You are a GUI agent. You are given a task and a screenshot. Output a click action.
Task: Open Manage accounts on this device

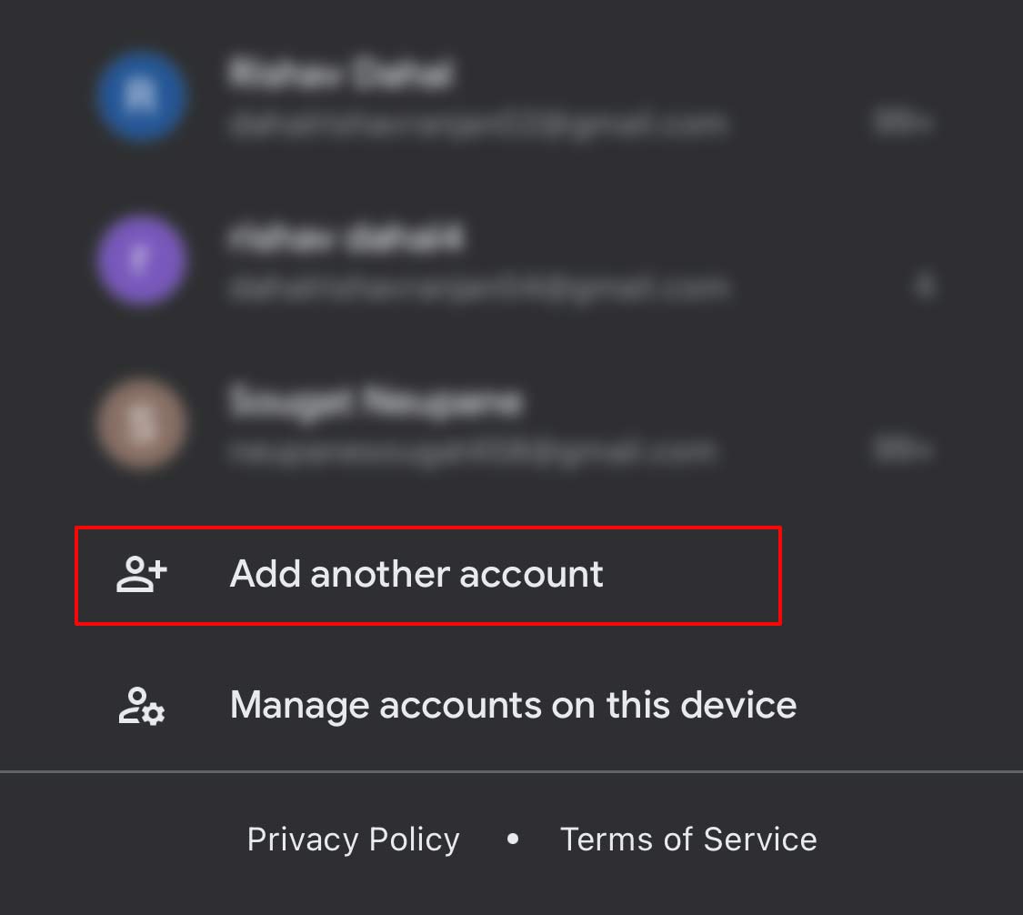coord(513,706)
